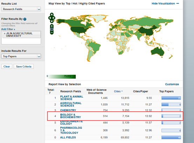Image resolution: width=194 pixels, height=143 pixels.
Task: Select the Top Papers bar for Agricultural Sciences
Action: point(171,105)
